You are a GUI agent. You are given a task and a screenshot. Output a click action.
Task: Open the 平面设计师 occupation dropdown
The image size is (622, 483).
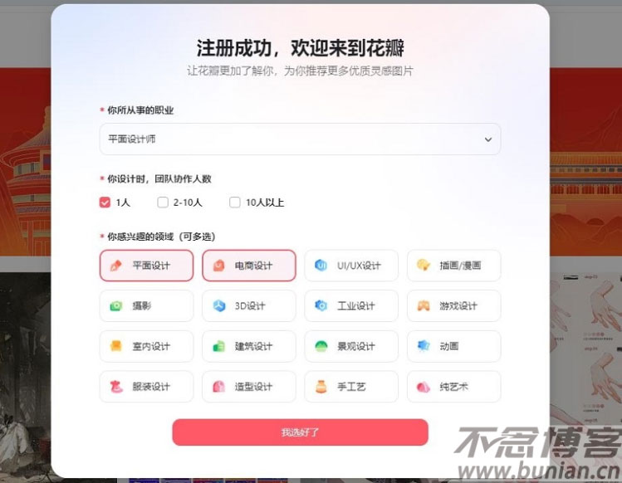pos(300,139)
